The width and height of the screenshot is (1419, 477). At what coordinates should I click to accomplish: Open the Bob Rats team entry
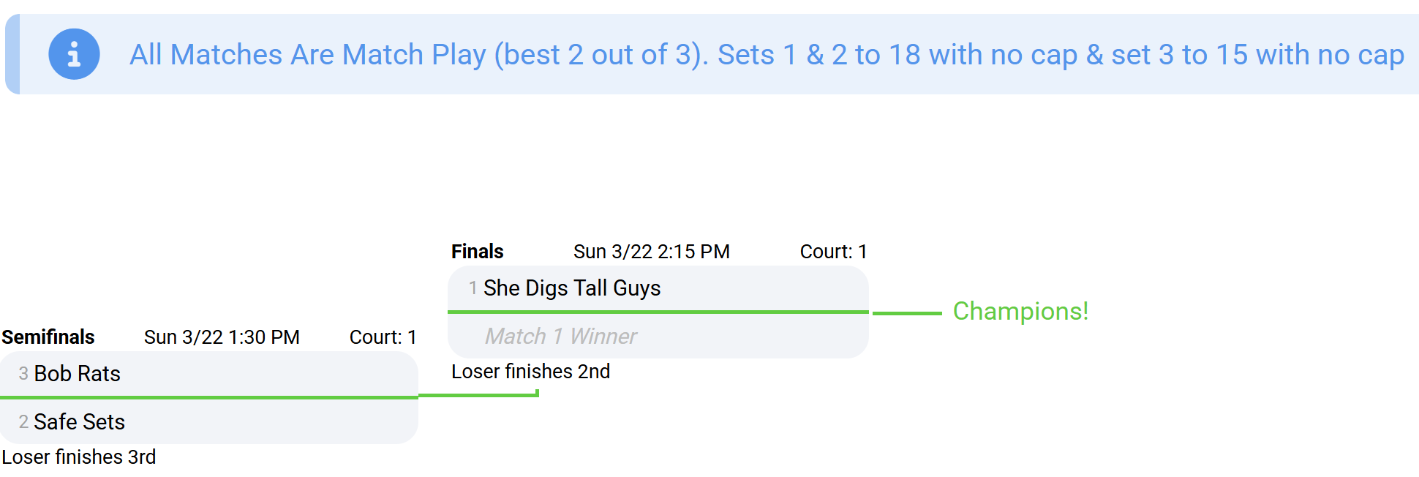point(78,374)
